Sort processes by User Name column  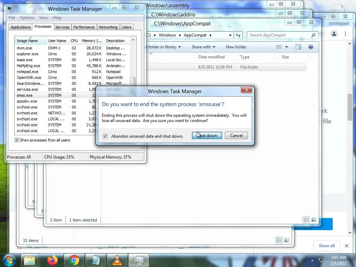57,41
